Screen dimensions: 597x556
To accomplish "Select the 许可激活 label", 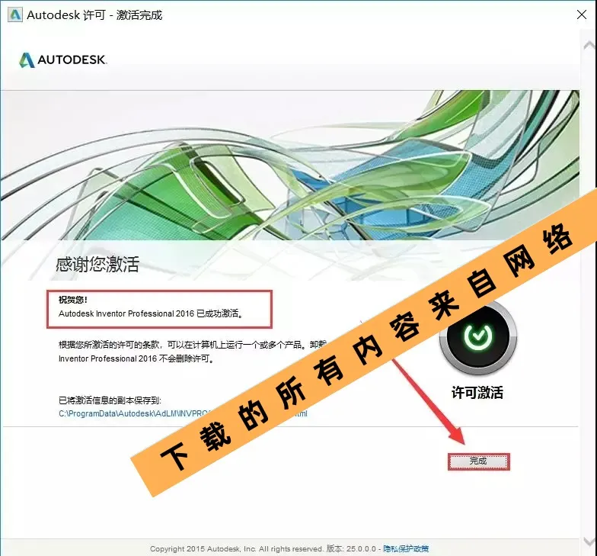I will pyautogui.click(x=477, y=392).
